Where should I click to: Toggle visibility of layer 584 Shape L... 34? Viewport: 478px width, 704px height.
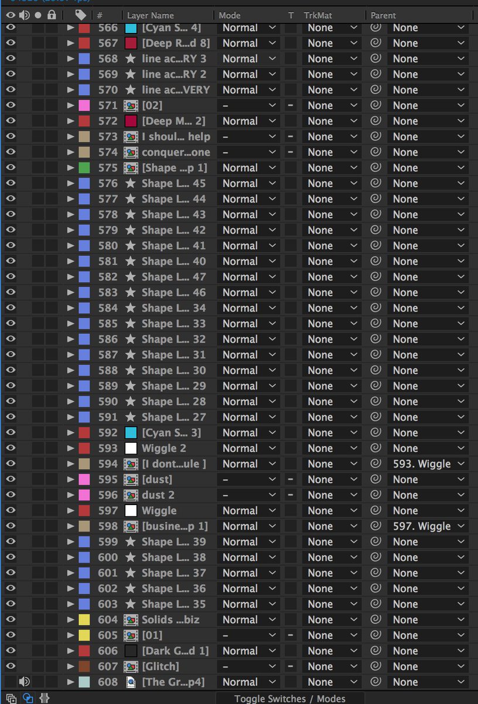click(x=11, y=308)
